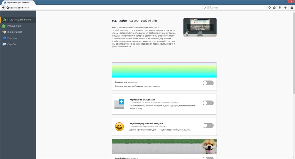Open the 'Службы' section

[18, 44]
